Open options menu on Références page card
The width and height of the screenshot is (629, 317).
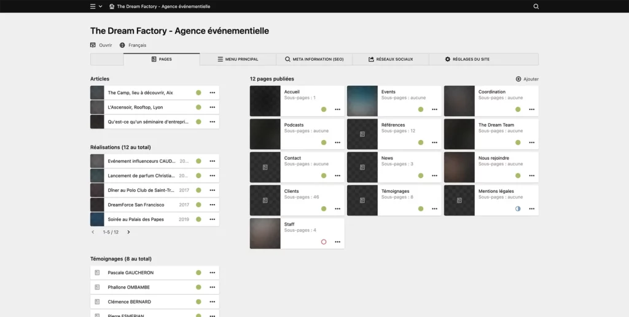coord(434,143)
